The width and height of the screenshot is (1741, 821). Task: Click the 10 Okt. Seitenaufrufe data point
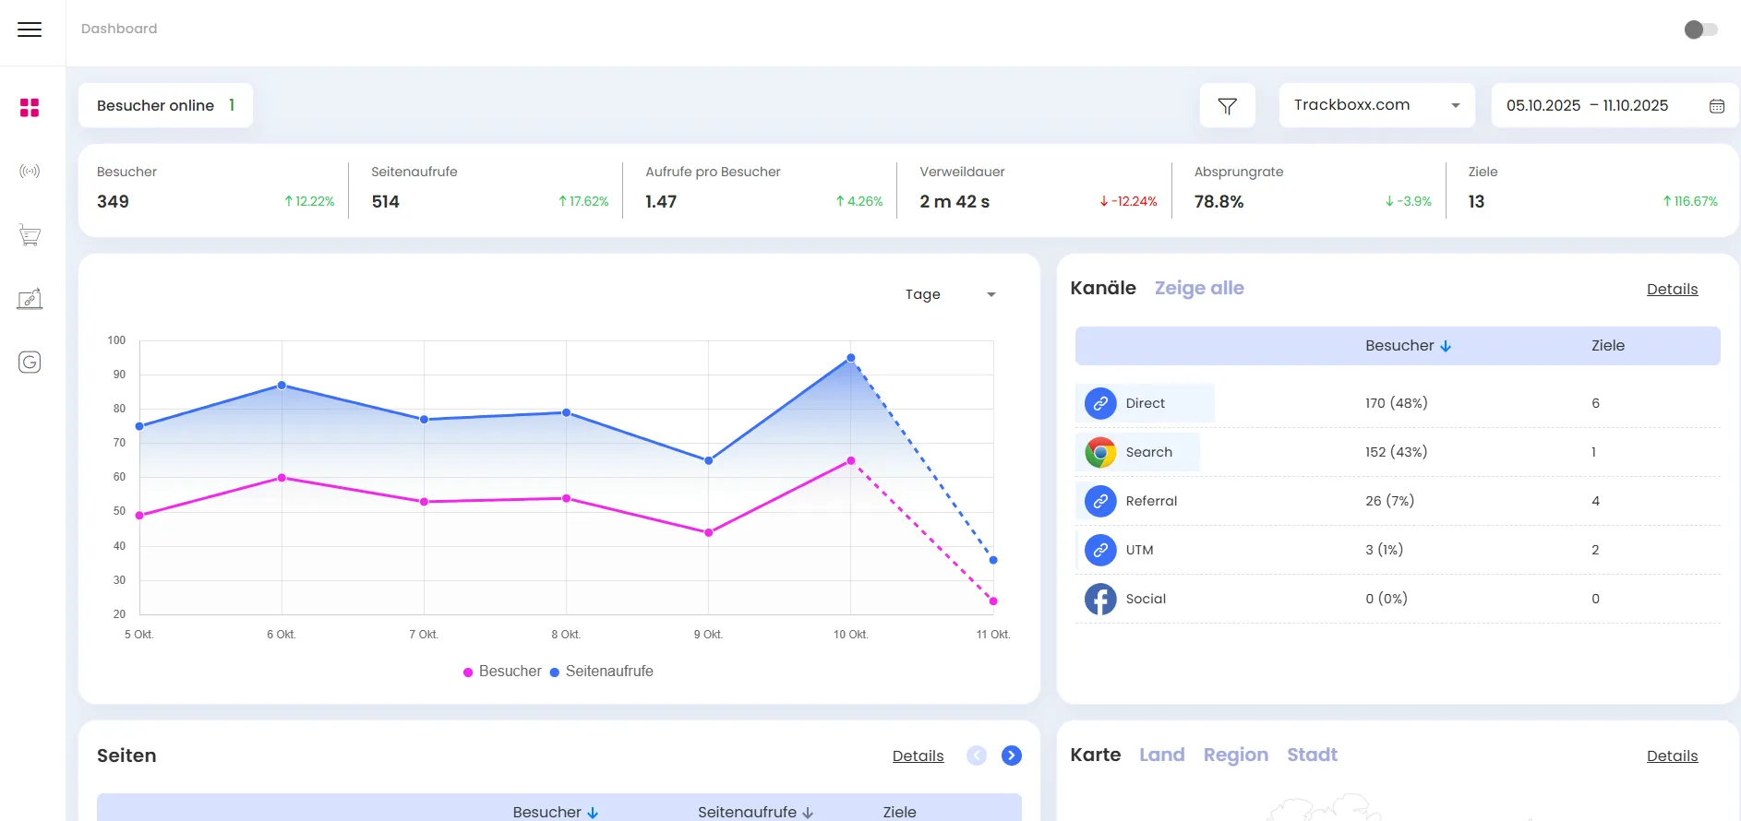851,358
